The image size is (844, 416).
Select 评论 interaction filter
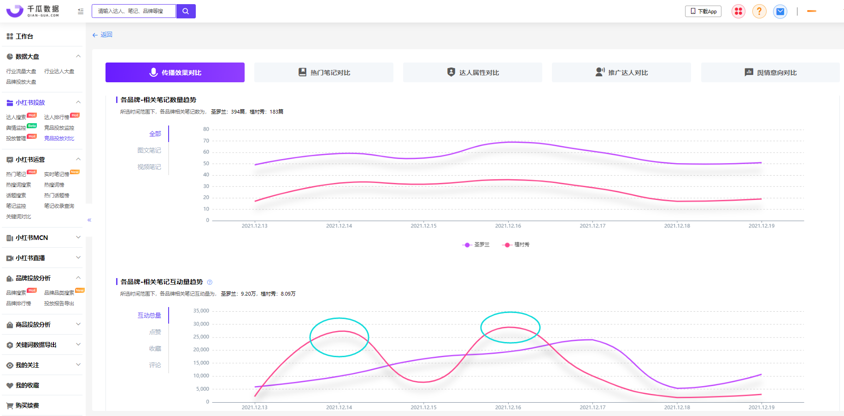tap(155, 365)
